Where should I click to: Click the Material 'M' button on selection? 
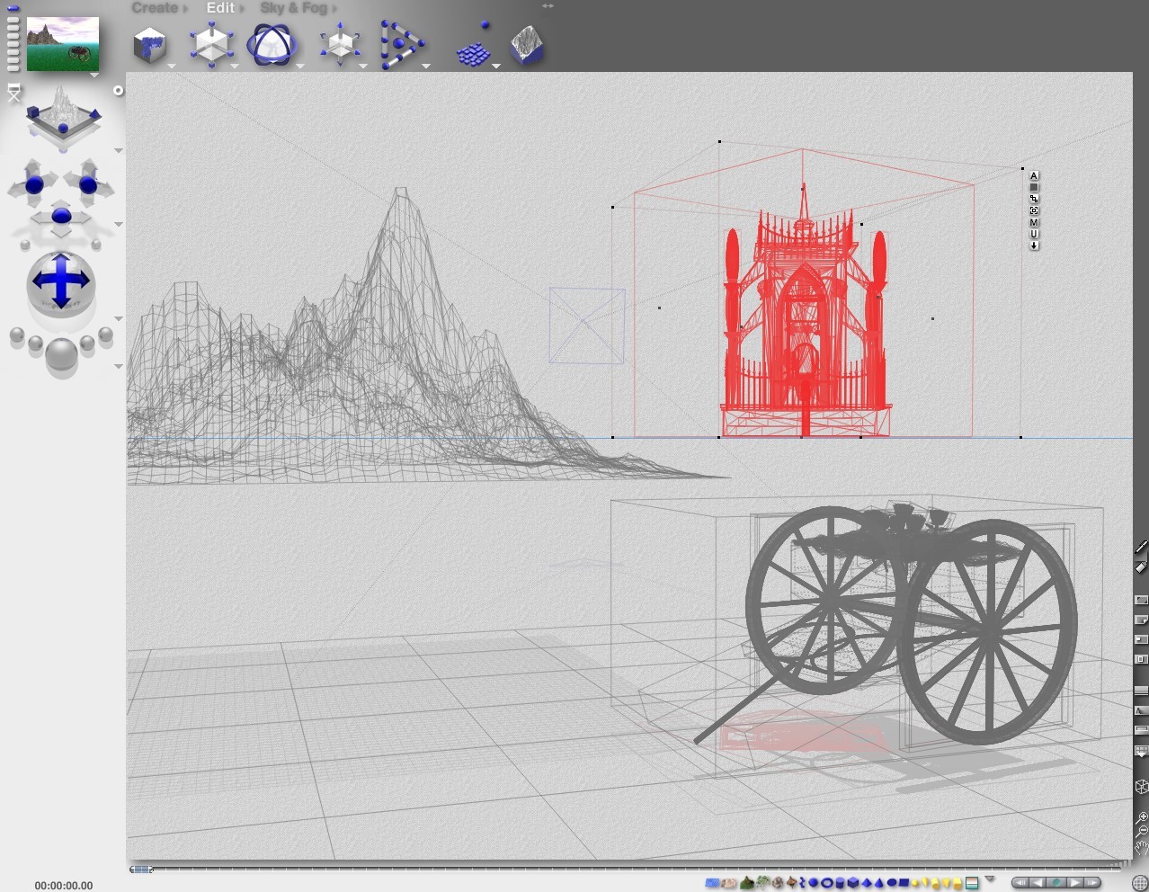tap(1034, 222)
